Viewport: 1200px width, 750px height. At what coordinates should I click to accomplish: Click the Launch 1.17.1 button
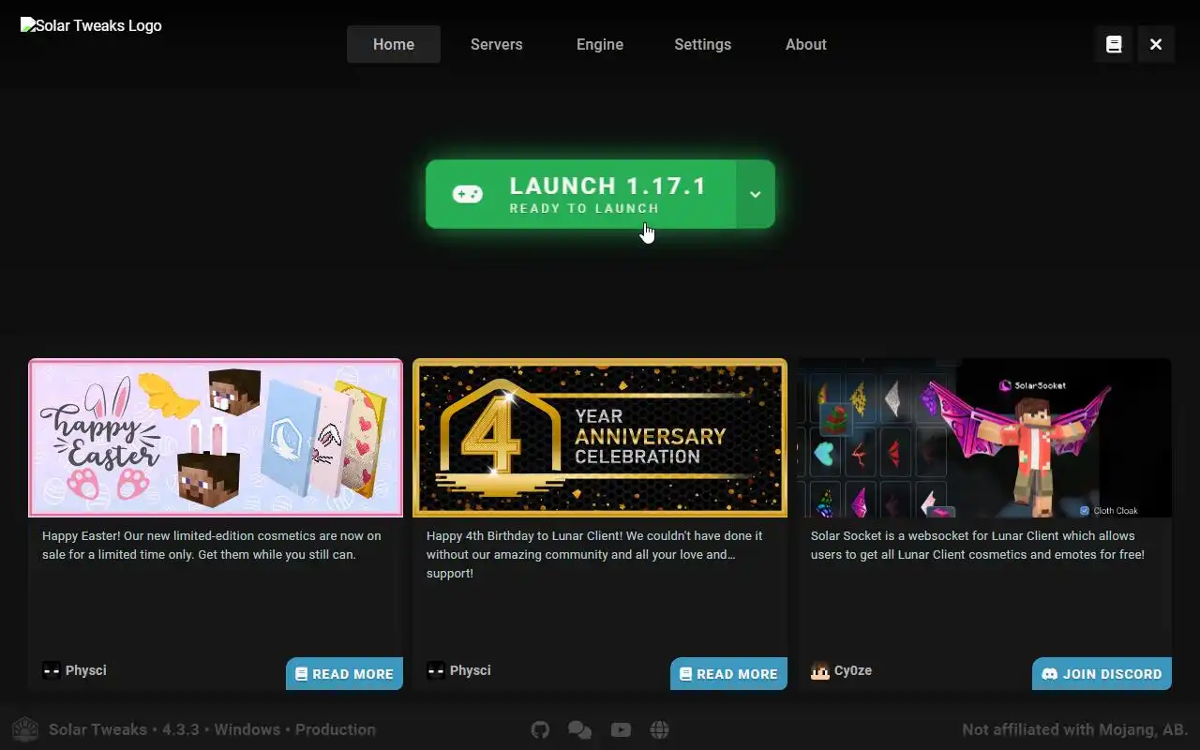tap(581, 194)
